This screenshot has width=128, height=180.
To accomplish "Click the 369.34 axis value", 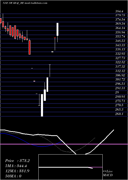I will coord(120,24).
